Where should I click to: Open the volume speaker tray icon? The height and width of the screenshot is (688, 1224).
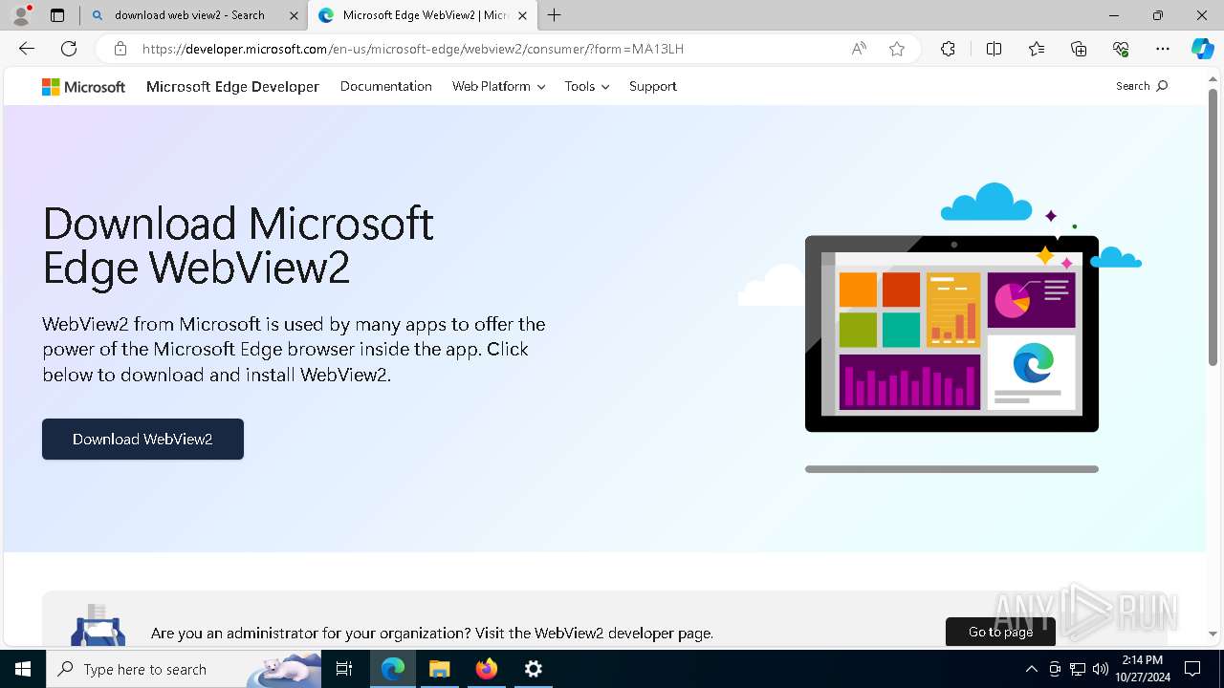tap(1101, 669)
